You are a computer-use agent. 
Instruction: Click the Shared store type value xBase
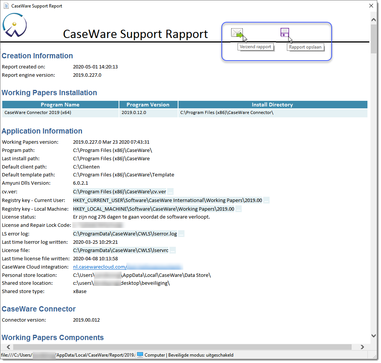[x=80, y=292]
